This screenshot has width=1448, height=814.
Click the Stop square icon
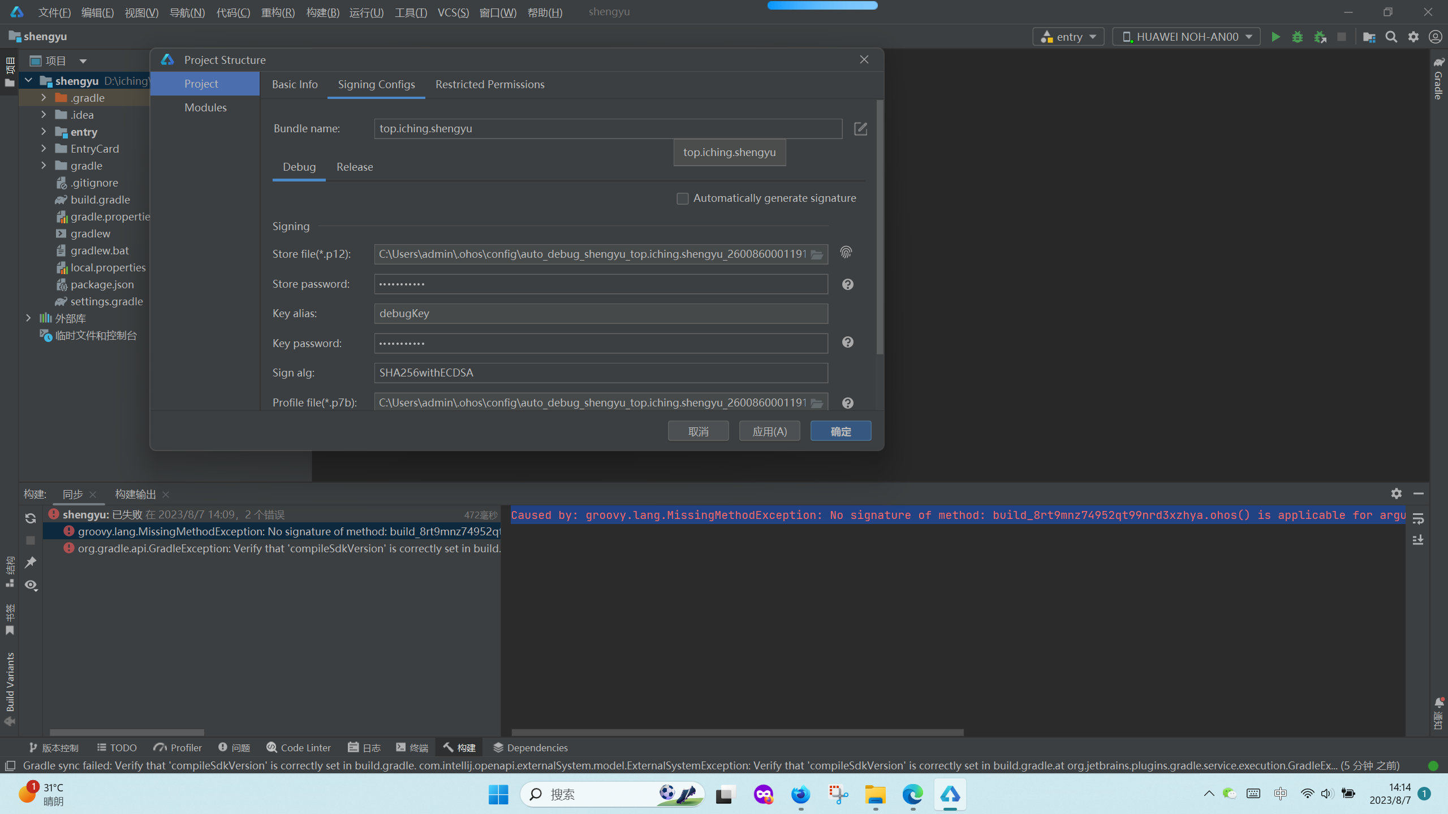[x=1342, y=37]
